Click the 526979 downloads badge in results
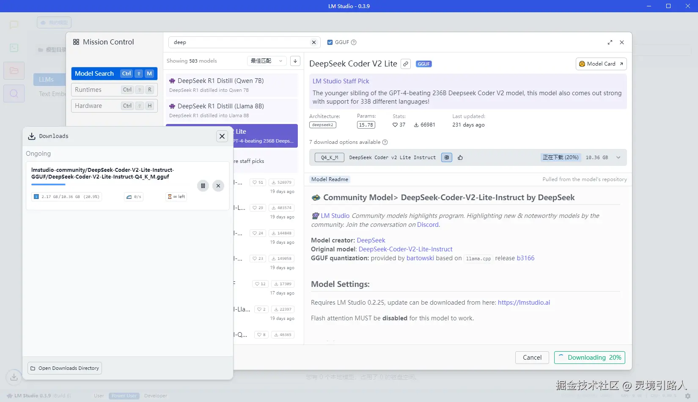The image size is (698, 402). tap(282, 182)
